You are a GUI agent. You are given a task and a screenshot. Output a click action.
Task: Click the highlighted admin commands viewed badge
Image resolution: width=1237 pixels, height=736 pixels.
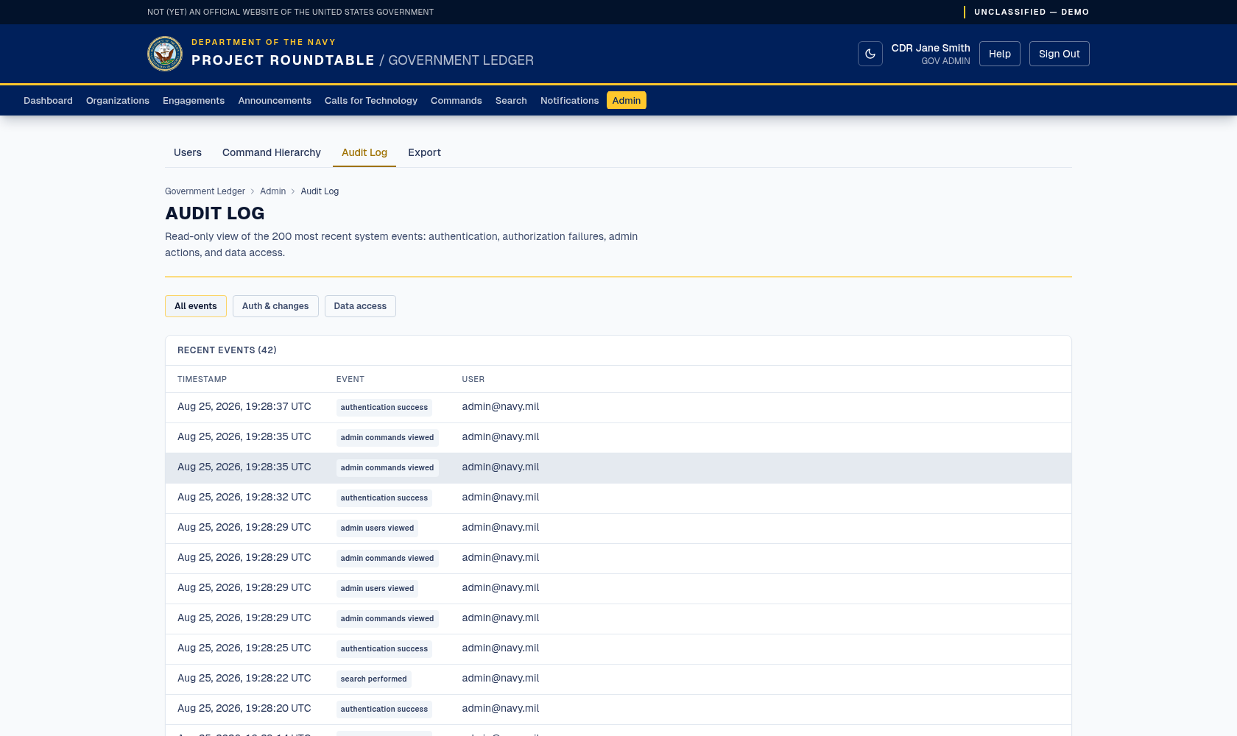[x=387, y=467]
